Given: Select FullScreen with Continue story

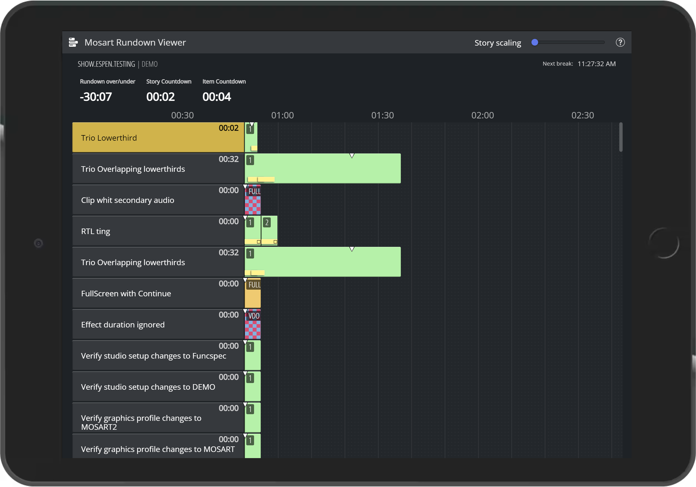Looking at the screenshot, I should click(x=158, y=293).
